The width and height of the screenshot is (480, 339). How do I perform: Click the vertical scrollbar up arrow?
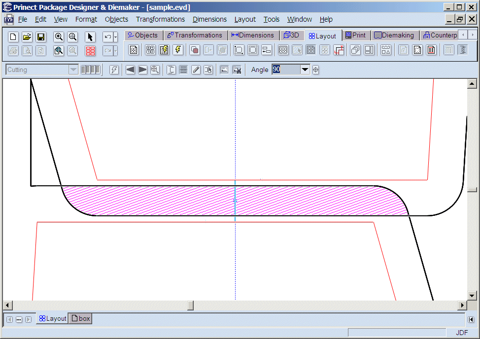point(472,84)
